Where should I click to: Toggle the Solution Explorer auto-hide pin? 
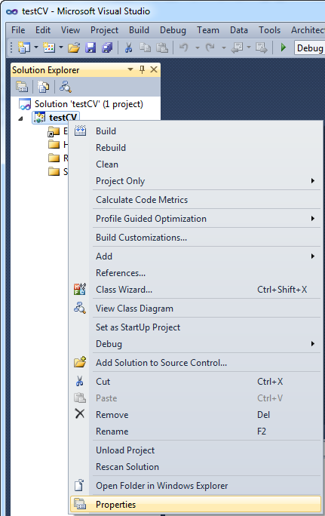(x=142, y=69)
